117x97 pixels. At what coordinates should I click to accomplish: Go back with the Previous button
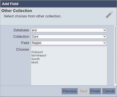click(x=70, y=91)
